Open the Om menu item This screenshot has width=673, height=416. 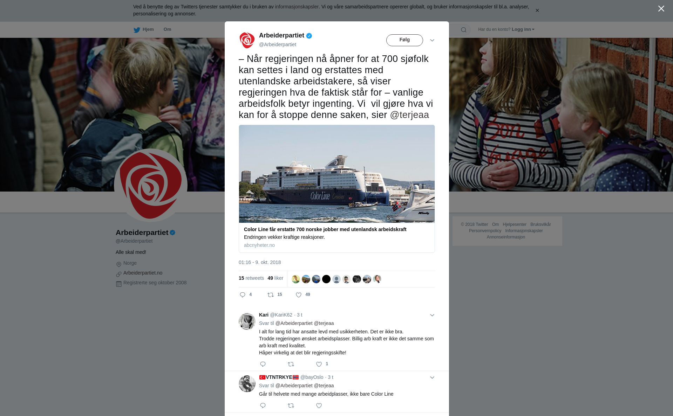(x=167, y=29)
